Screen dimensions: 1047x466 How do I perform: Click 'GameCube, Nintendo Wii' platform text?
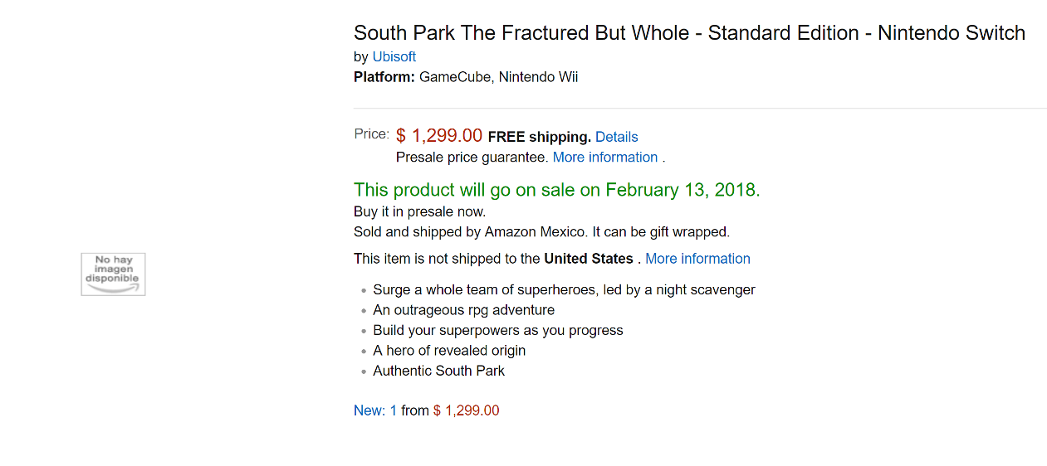(x=498, y=77)
